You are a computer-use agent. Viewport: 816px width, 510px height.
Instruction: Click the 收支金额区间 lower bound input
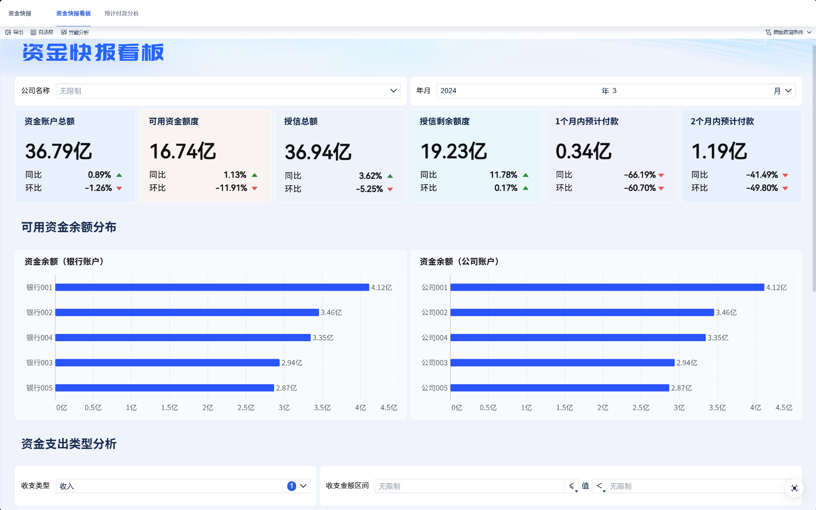pyautogui.click(x=469, y=486)
